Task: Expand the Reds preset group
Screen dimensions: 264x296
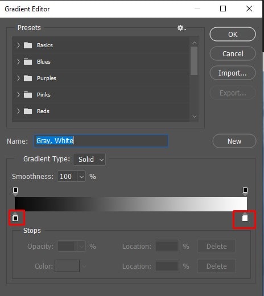Action: pos(18,111)
